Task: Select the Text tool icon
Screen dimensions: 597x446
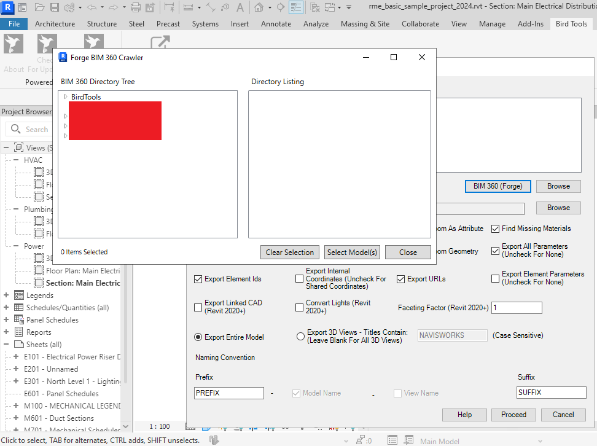Action: click(240, 7)
